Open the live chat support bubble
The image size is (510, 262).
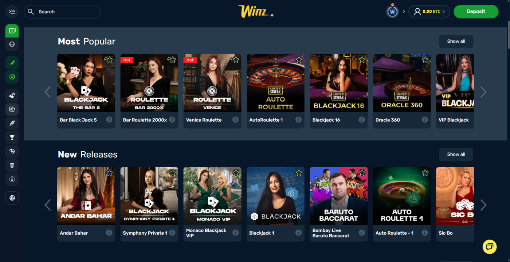[x=490, y=247]
